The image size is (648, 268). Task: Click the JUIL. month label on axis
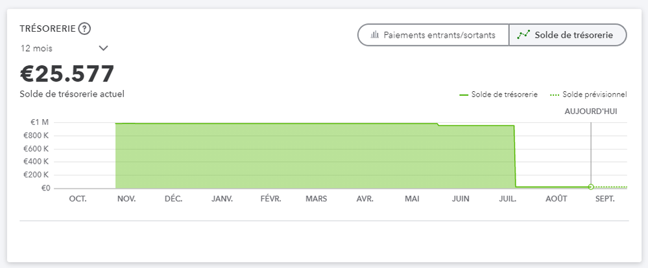click(507, 199)
